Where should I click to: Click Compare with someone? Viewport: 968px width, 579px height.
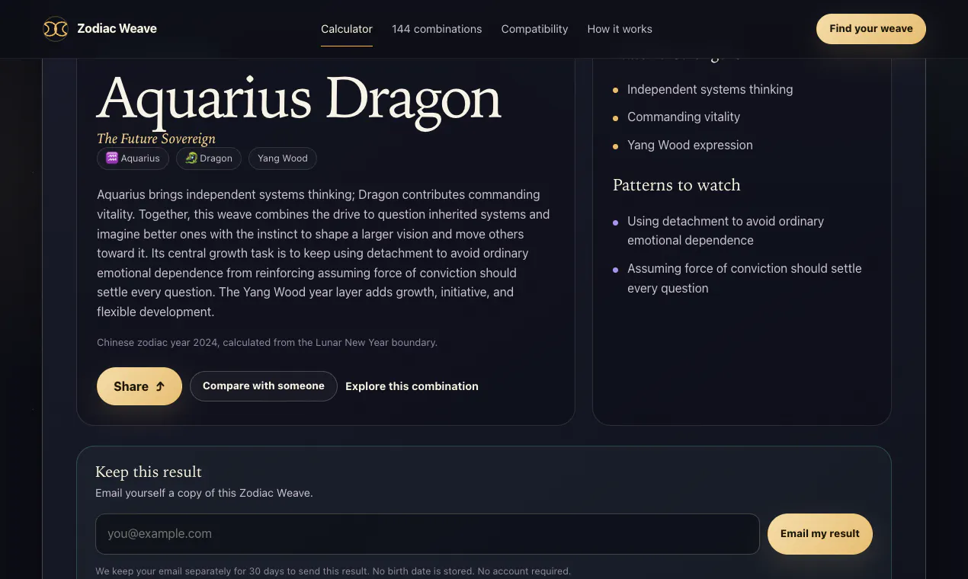pos(264,386)
